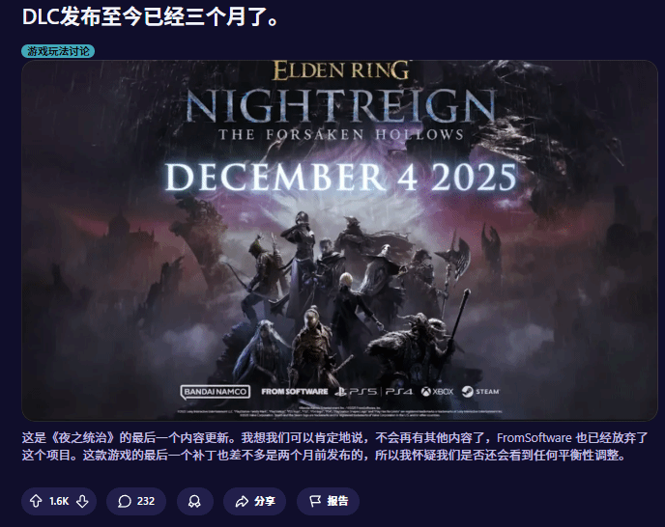Image resolution: width=665 pixels, height=527 pixels.
Task: Click the PS5 logo in the banner
Action: [356, 392]
